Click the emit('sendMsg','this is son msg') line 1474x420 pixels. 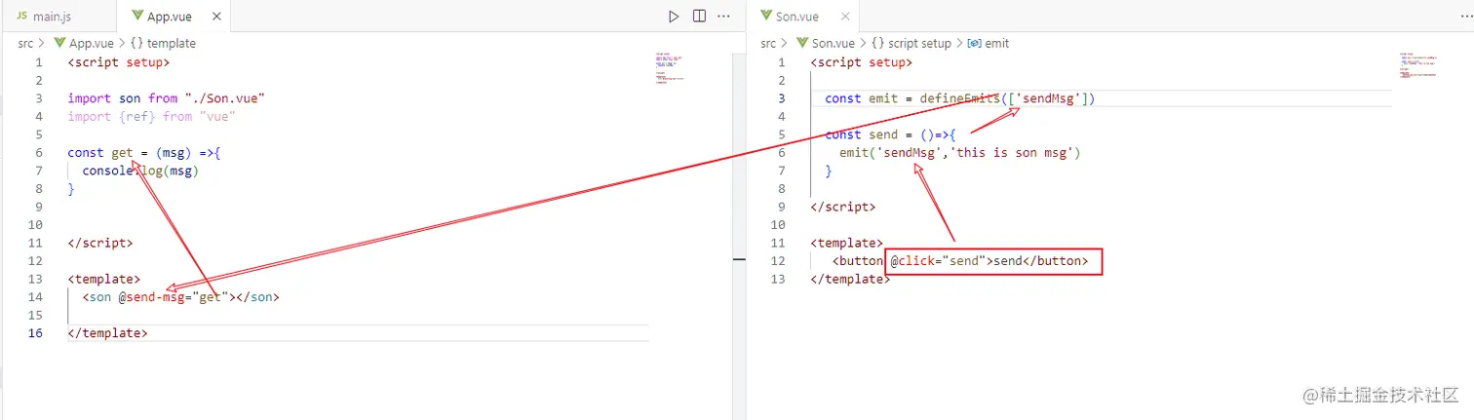(x=960, y=153)
